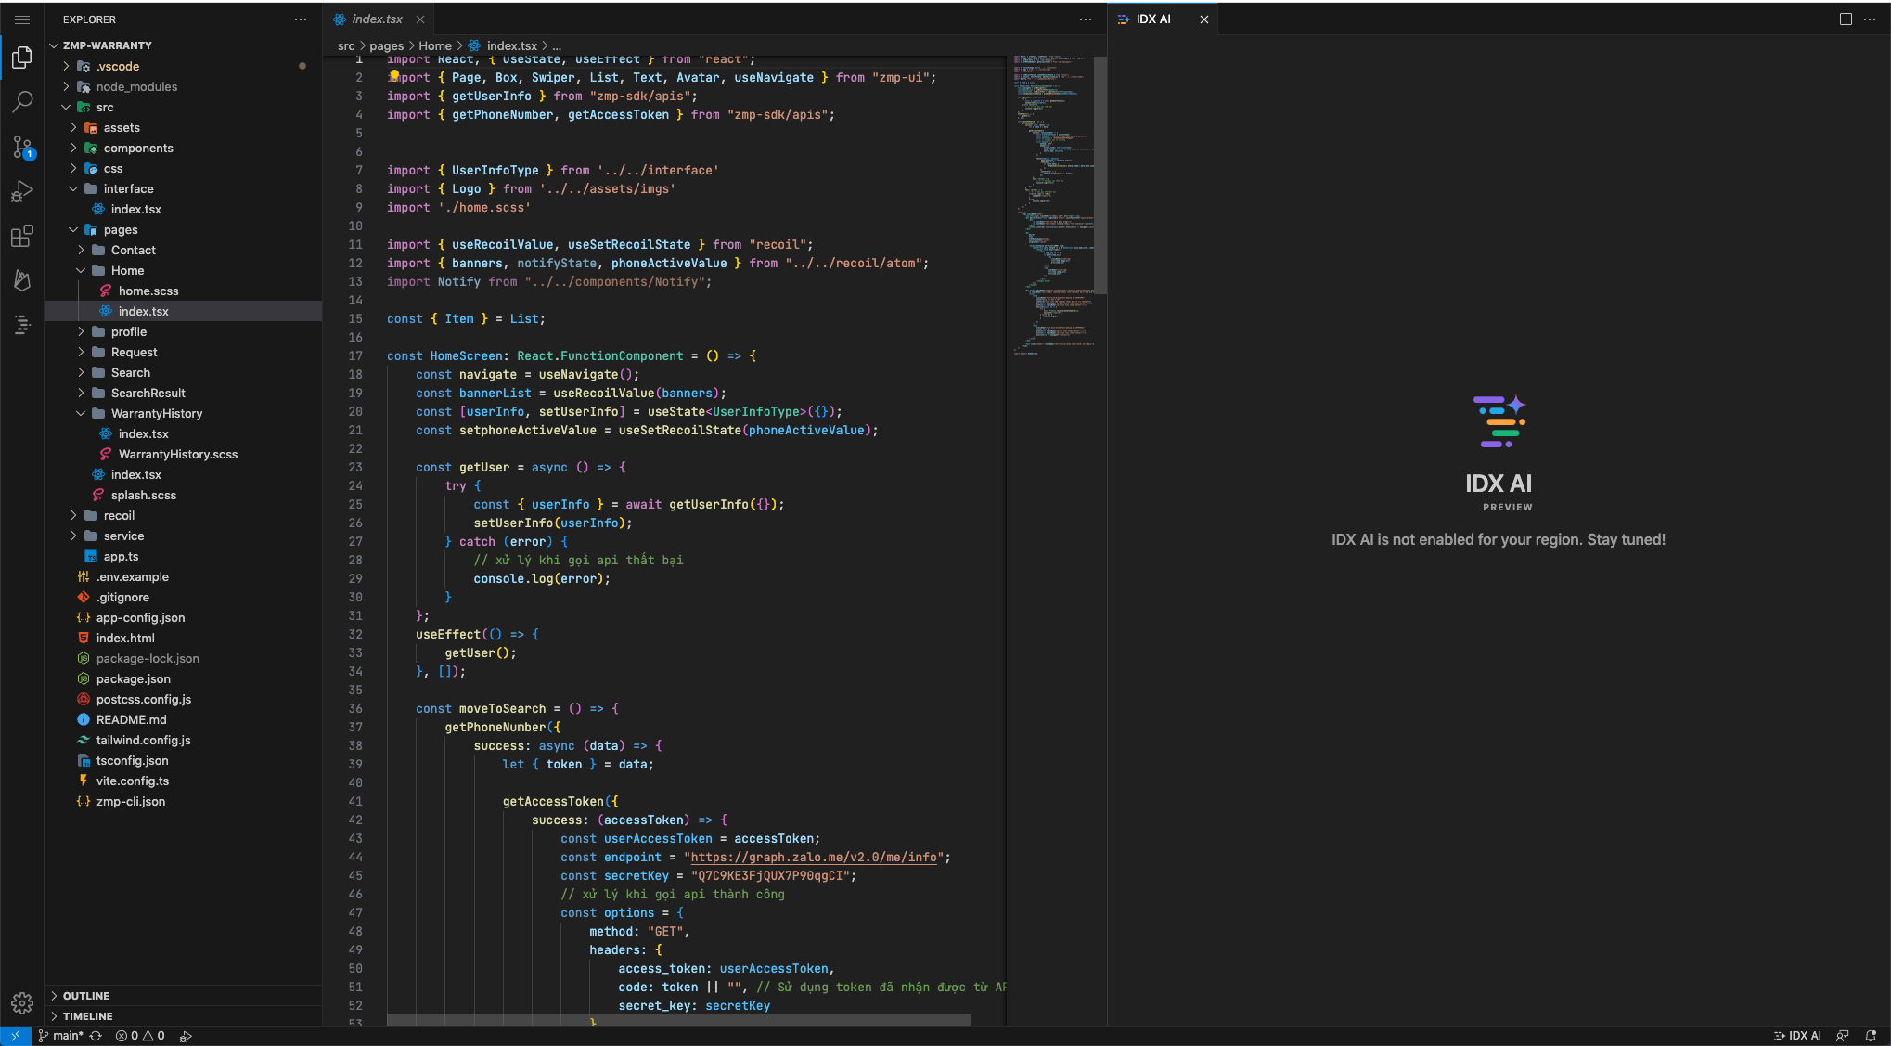Open the Extensions view
This screenshot has height=1046, width=1891.
pos(22,236)
